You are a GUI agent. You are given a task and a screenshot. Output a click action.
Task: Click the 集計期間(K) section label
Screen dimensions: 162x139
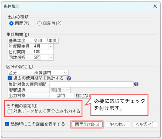(18, 34)
